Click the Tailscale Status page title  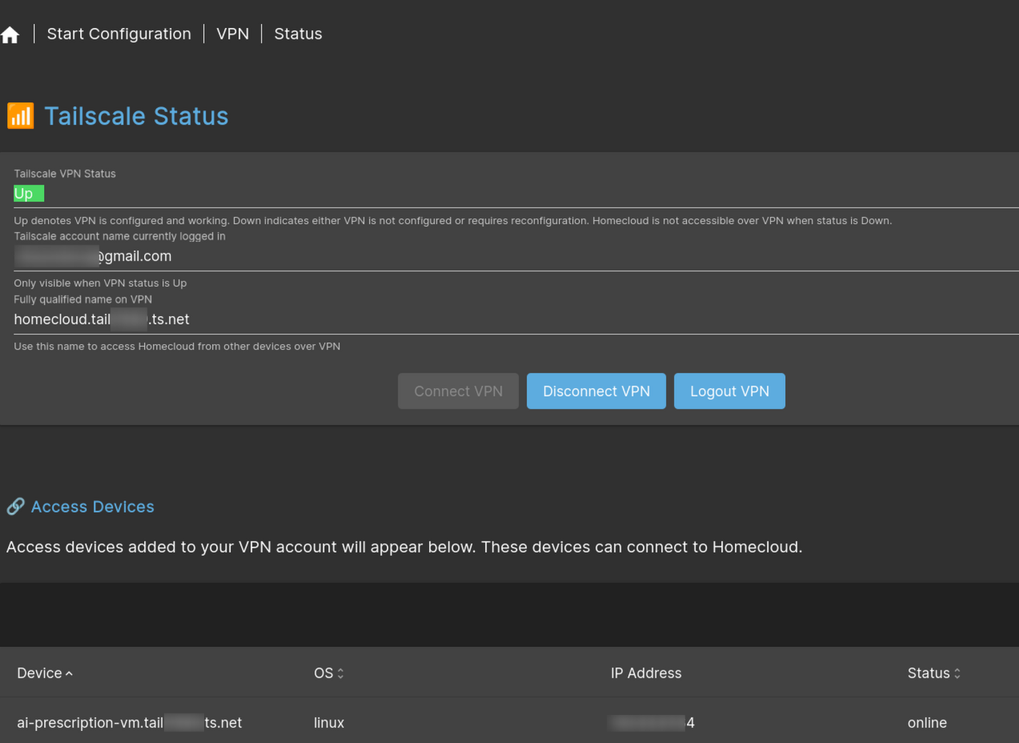(136, 116)
